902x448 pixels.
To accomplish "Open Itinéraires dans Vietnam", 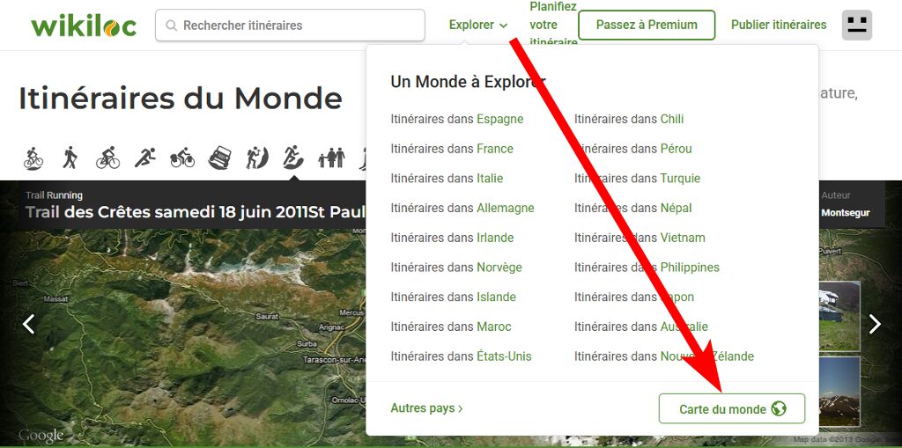I will (640, 238).
